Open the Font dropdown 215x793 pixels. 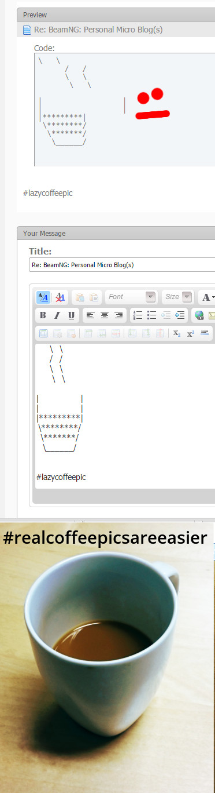click(131, 297)
